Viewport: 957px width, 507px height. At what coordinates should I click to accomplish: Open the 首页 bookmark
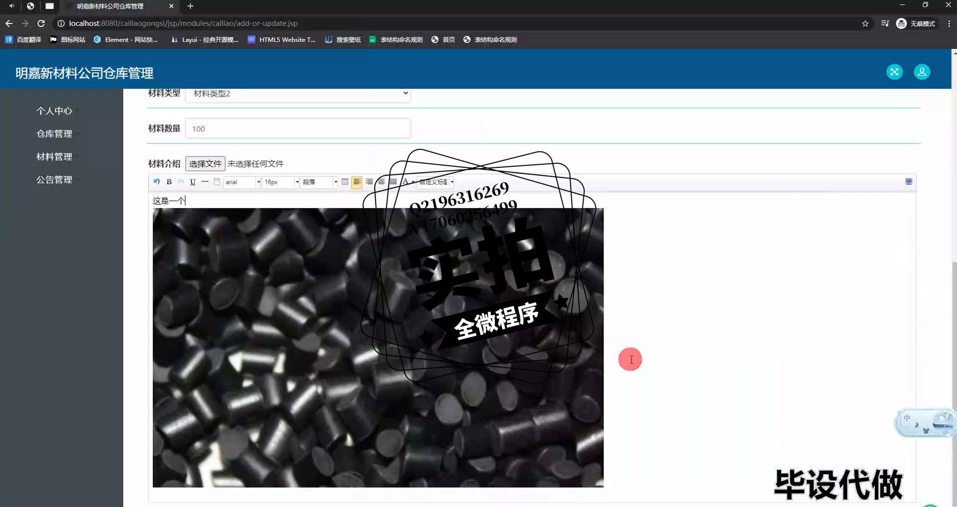(x=443, y=40)
